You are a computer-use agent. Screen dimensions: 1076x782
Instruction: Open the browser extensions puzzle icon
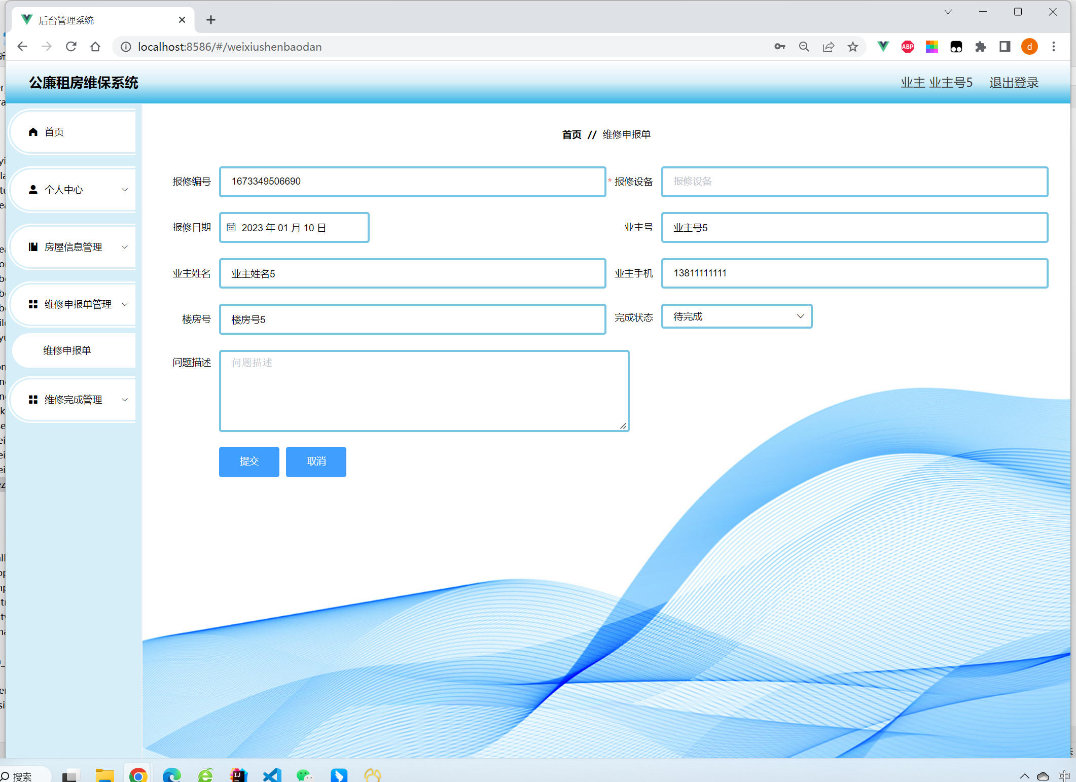[x=980, y=47]
